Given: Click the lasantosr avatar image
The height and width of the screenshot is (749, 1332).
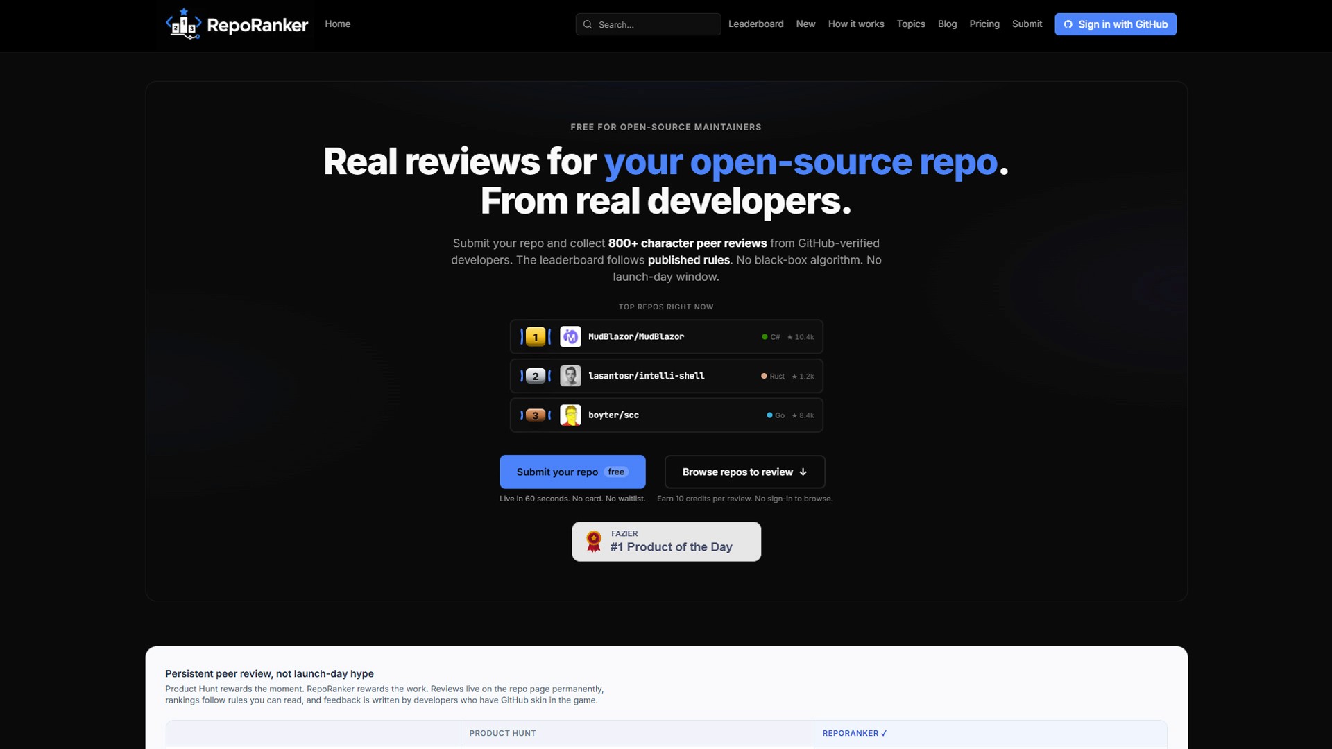Looking at the screenshot, I should pos(570,376).
